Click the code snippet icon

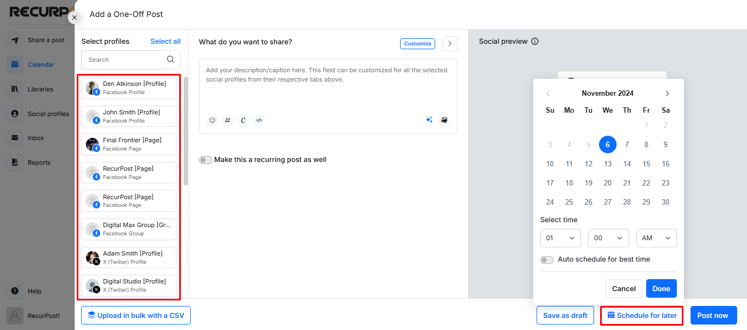click(x=259, y=120)
